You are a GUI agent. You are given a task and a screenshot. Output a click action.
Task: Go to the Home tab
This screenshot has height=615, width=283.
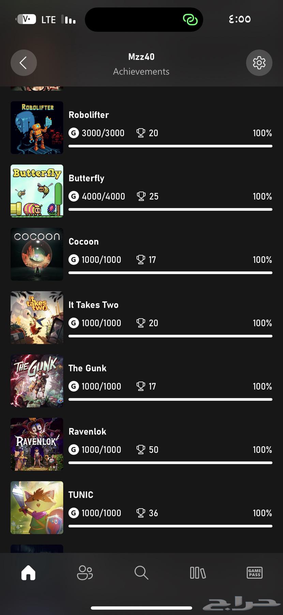[x=28, y=573]
